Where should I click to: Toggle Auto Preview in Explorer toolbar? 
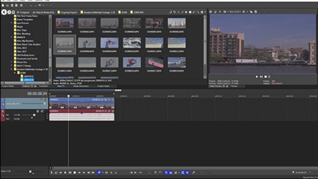[194, 12]
